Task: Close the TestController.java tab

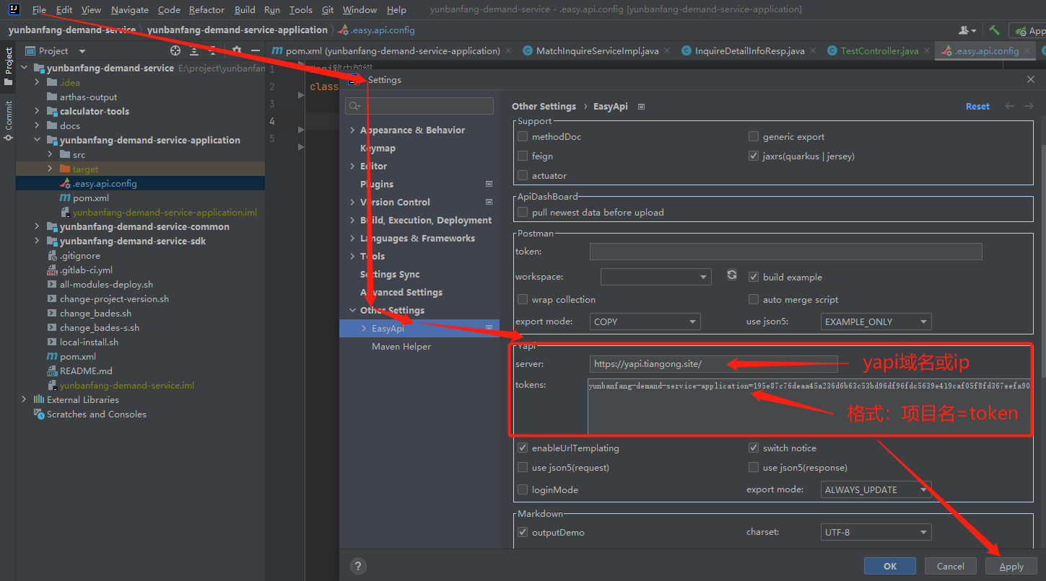Action: pyautogui.click(x=927, y=50)
